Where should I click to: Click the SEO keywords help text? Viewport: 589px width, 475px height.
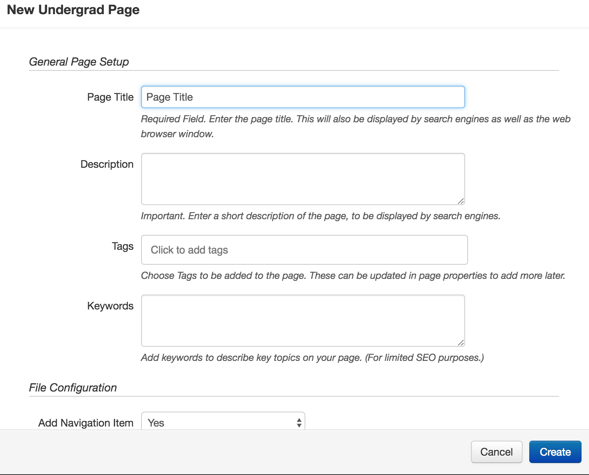click(x=312, y=358)
